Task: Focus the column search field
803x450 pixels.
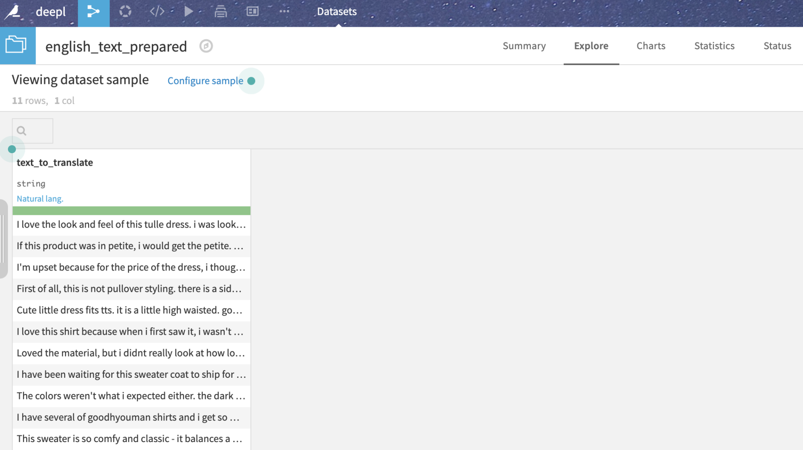Action: click(33, 131)
